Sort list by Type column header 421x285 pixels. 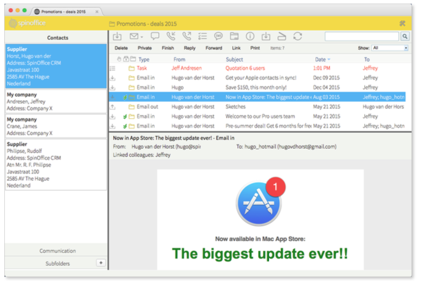pos(144,59)
